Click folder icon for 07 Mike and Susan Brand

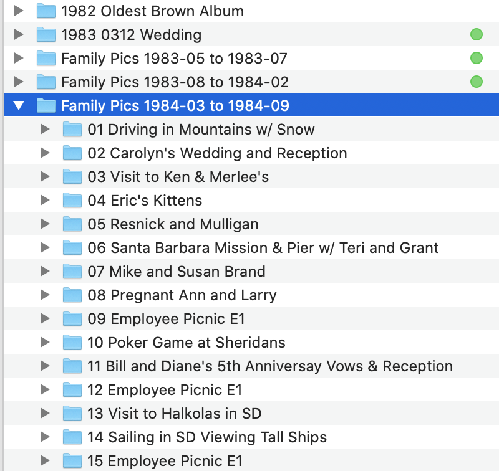click(72, 272)
